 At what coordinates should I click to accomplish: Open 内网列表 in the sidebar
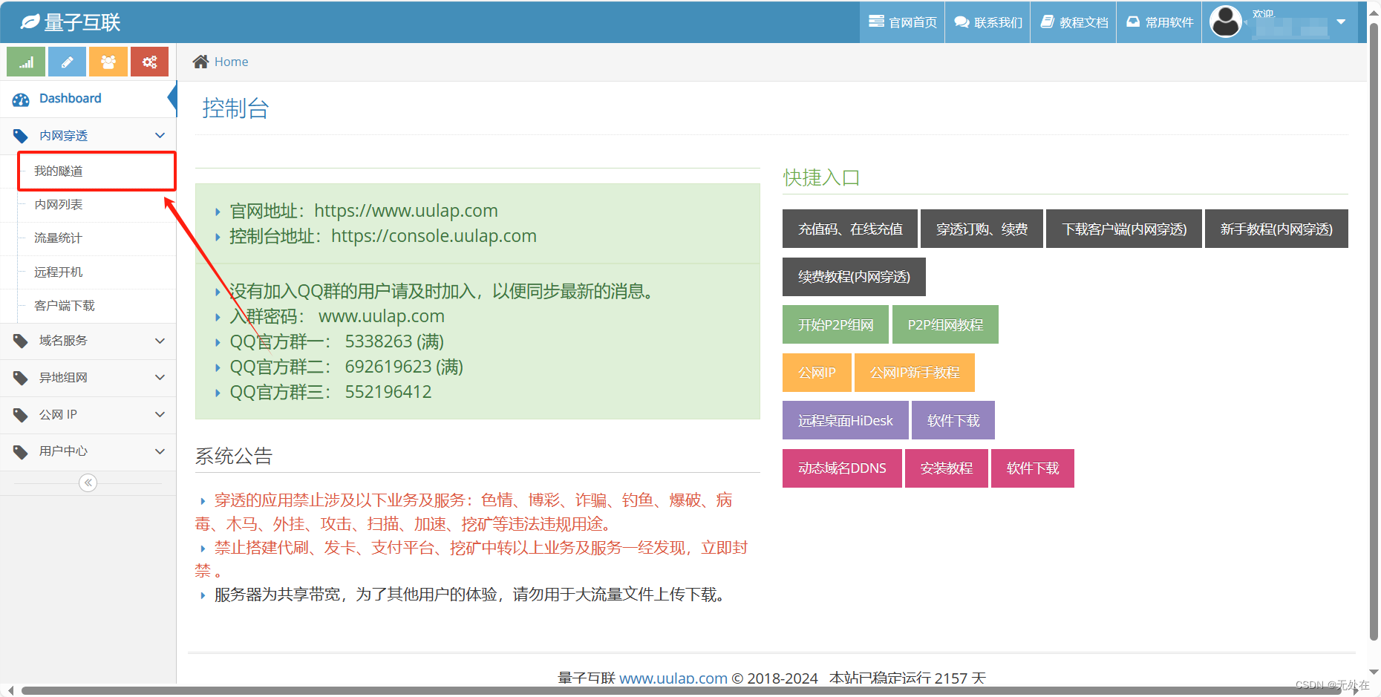[x=97, y=205]
